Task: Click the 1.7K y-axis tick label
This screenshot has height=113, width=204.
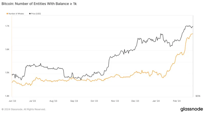Action: pyautogui.click(x=7, y=26)
